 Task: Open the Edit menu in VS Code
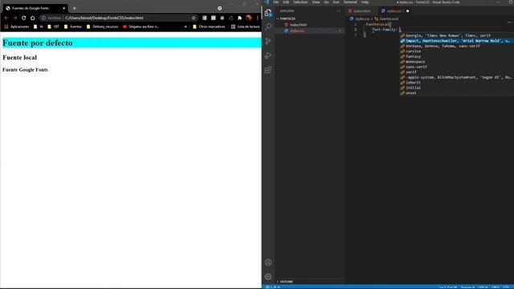(286, 2)
